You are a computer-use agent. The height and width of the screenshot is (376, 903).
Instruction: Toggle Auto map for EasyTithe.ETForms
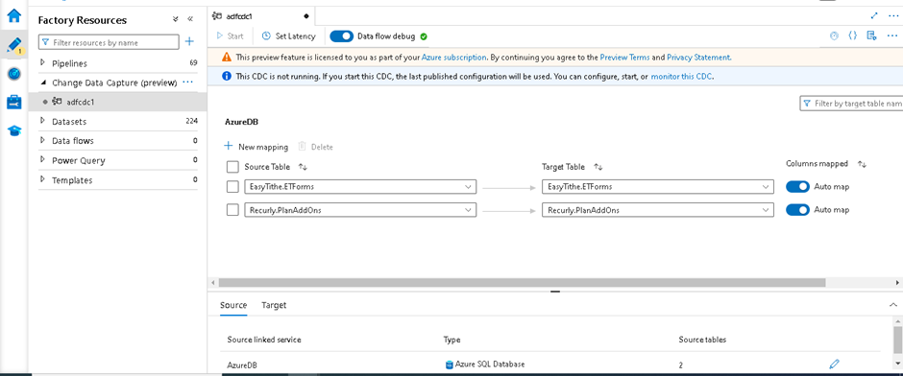(x=797, y=186)
